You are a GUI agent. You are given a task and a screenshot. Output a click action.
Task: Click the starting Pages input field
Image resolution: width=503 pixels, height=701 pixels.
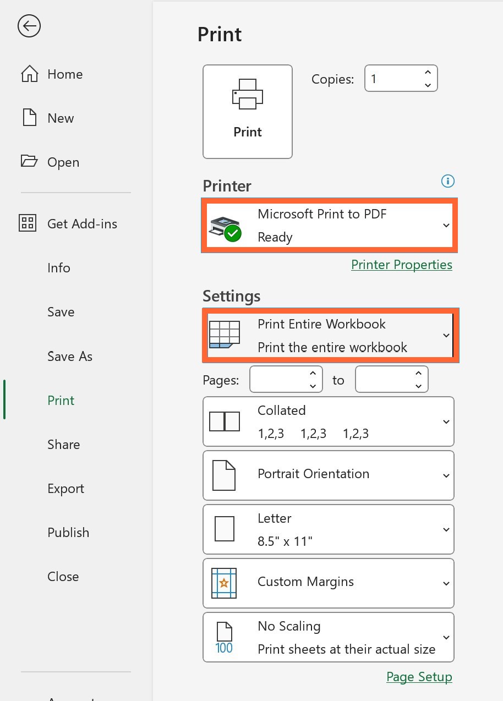(x=282, y=379)
